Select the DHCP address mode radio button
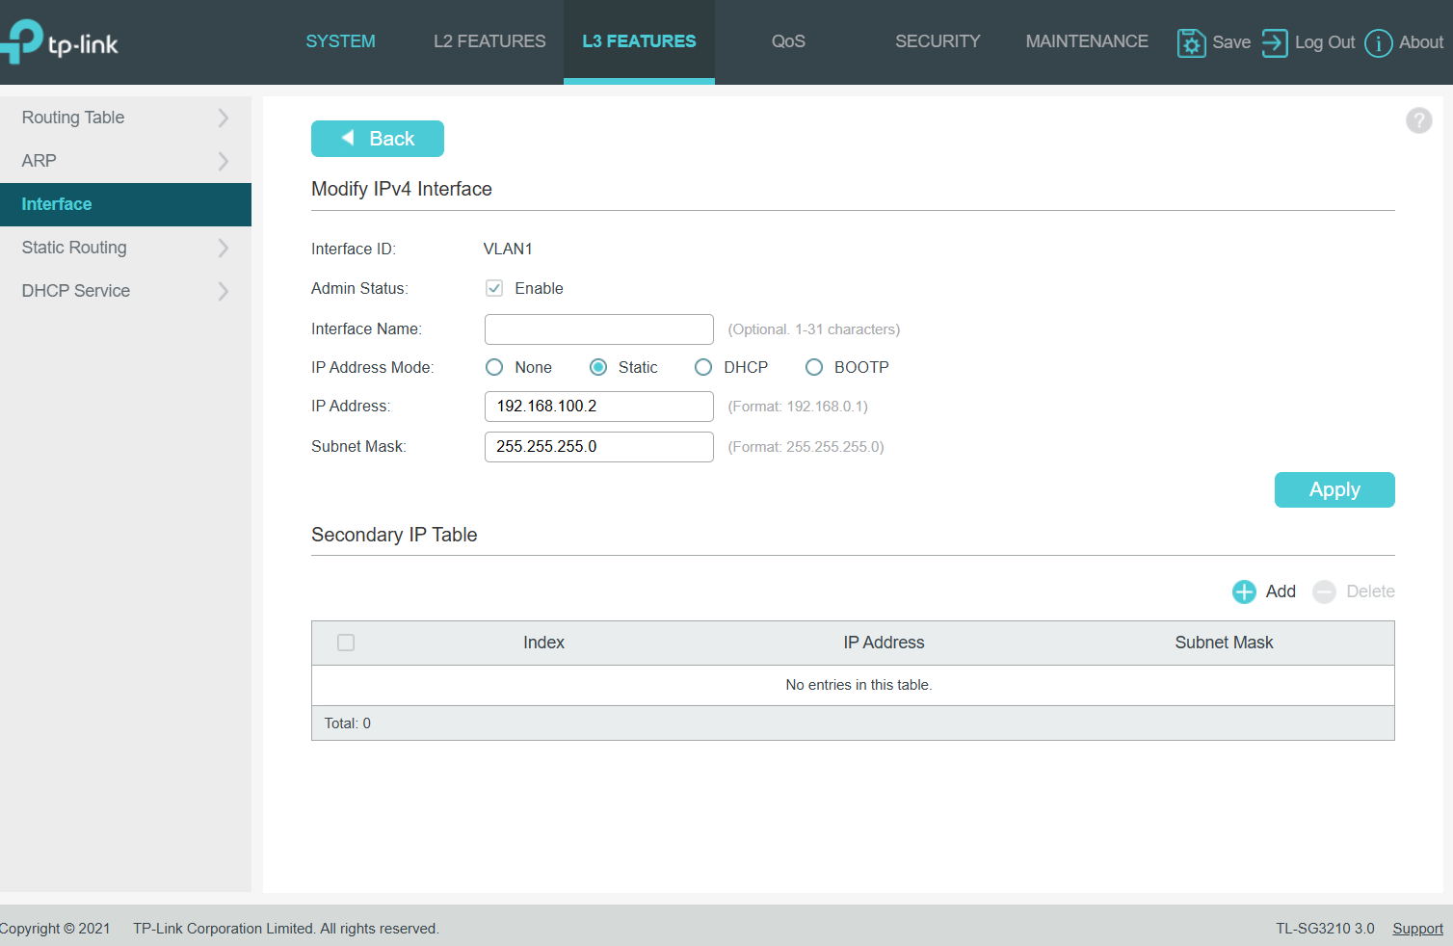Screen dimensions: 1453x946 pos(703,367)
